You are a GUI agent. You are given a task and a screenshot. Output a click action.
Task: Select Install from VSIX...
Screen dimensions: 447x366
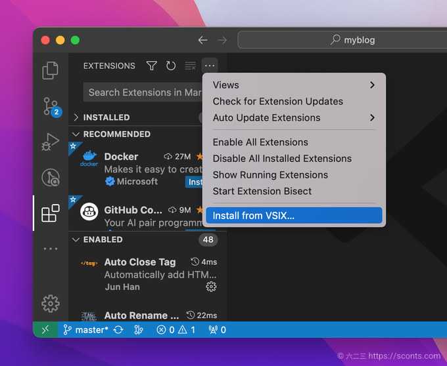coord(294,216)
